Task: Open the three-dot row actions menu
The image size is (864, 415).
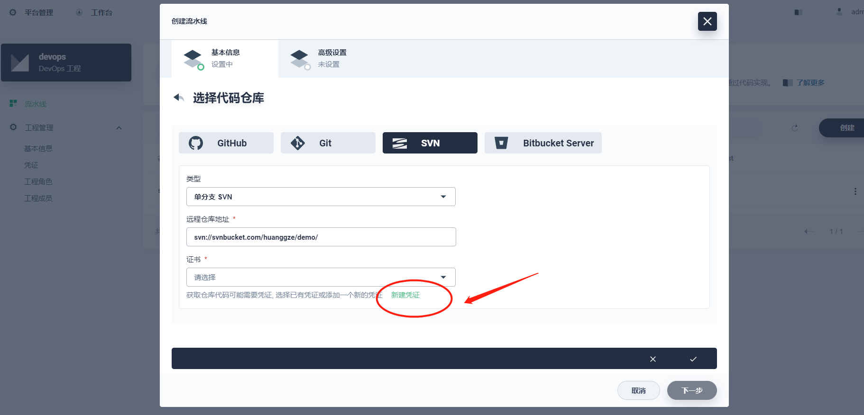Action: click(855, 191)
